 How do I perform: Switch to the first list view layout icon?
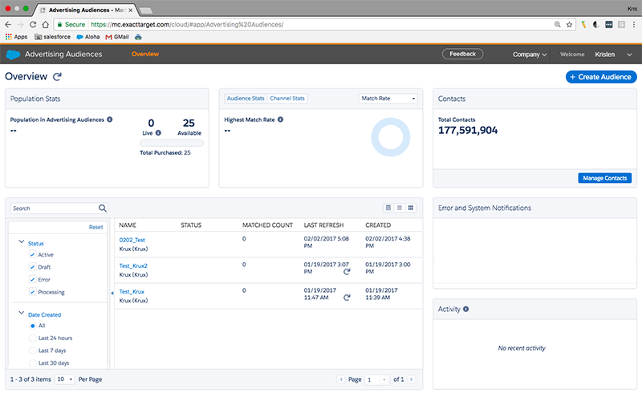388,208
